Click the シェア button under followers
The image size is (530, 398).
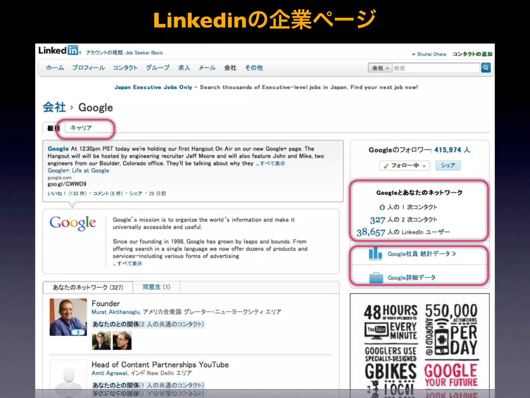point(448,165)
